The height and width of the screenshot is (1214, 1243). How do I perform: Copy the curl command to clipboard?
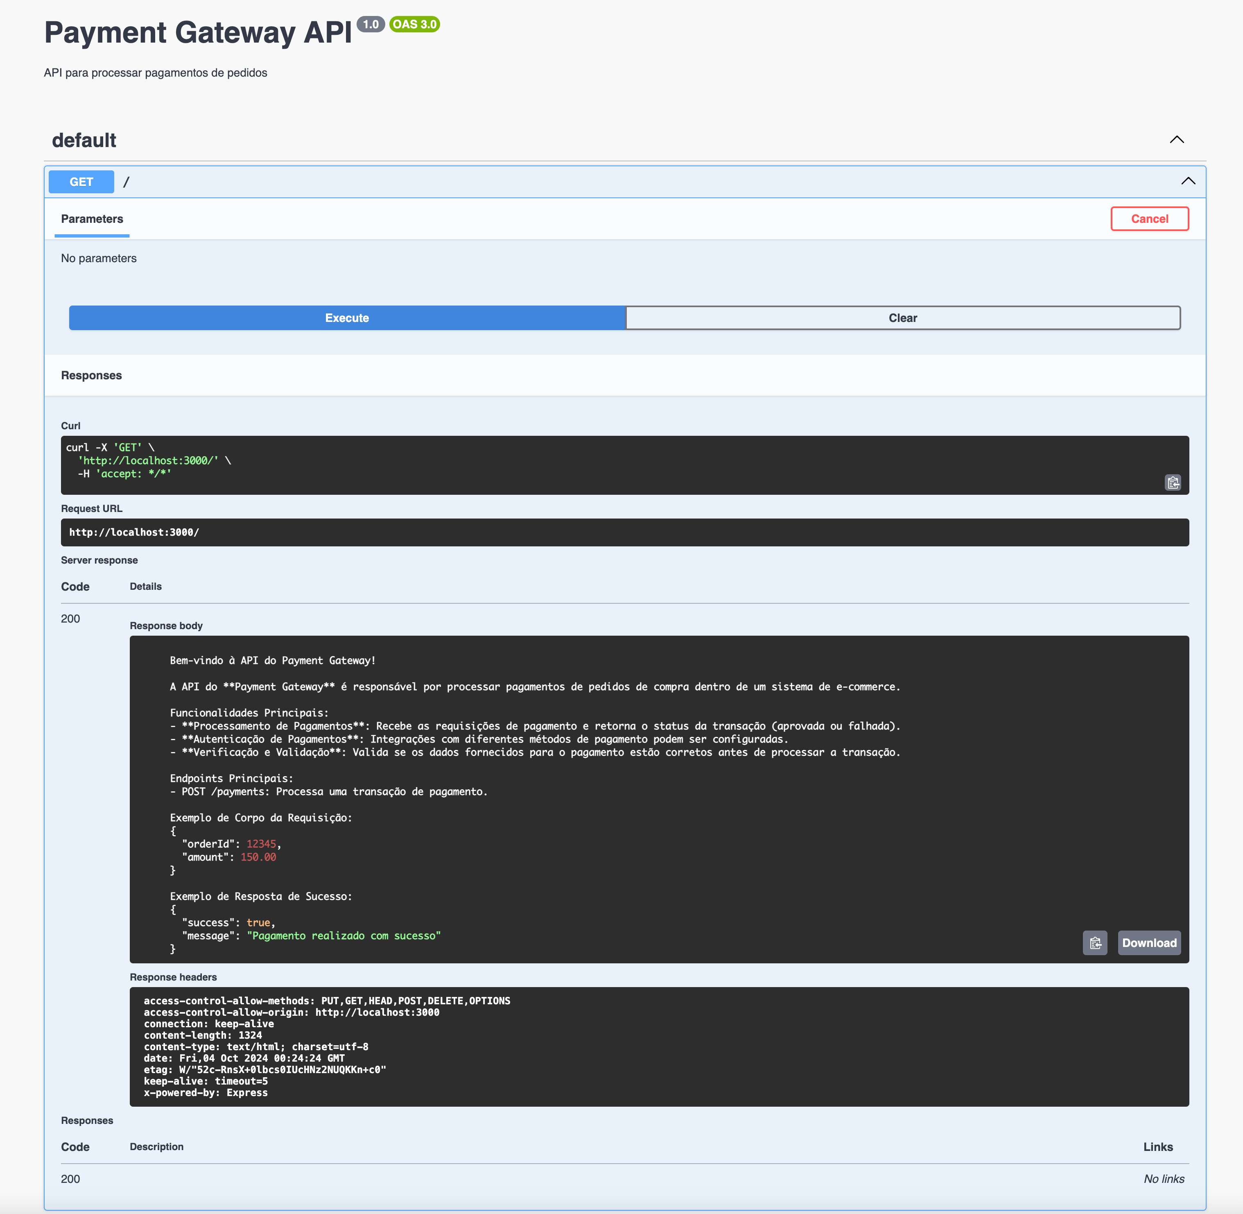(x=1173, y=482)
